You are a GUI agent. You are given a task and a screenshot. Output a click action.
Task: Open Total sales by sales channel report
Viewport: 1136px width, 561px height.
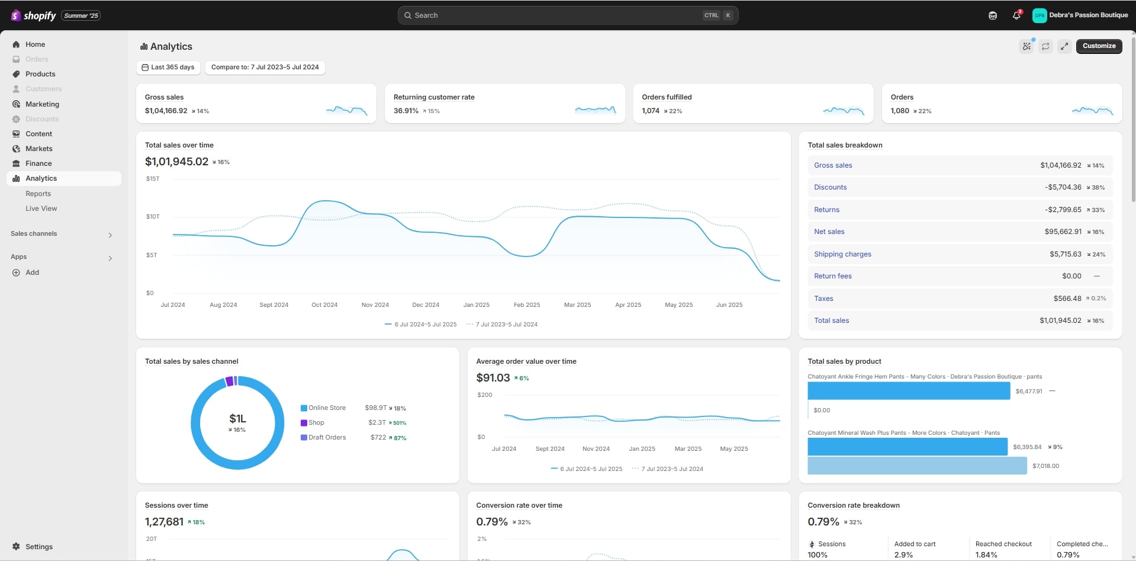tap(191, 361)
